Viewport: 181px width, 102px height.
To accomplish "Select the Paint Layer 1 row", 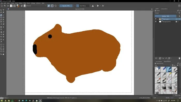I will pos(168,19).
